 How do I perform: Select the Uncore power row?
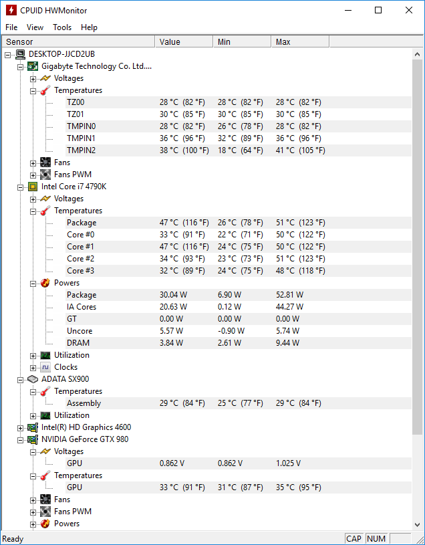coord(238,331)
